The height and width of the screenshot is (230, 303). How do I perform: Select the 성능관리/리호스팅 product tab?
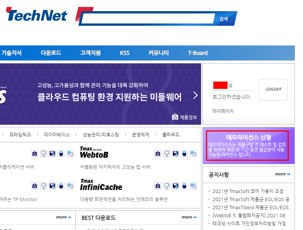pyautogui.click(x=100, y=135)
